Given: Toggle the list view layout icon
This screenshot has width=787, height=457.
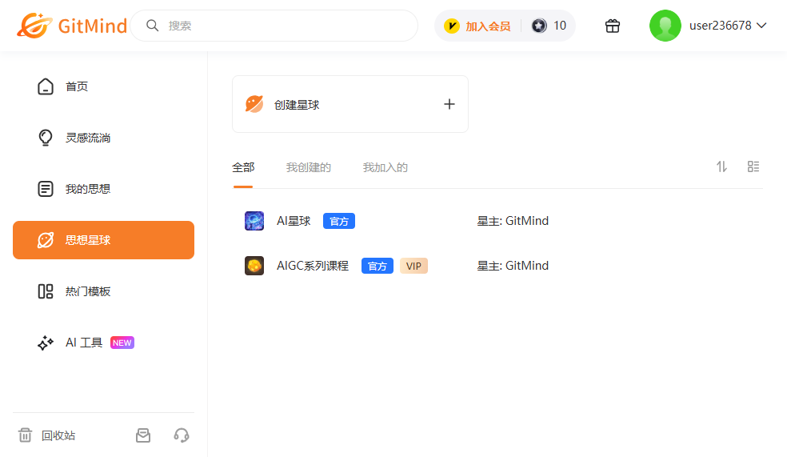Looking at the screenshot, I should (753, 166).
